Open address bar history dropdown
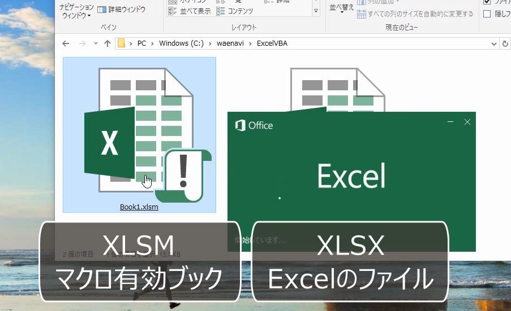Image resolution: width=511 pixels, height=311 pixels. coord(493,43)
